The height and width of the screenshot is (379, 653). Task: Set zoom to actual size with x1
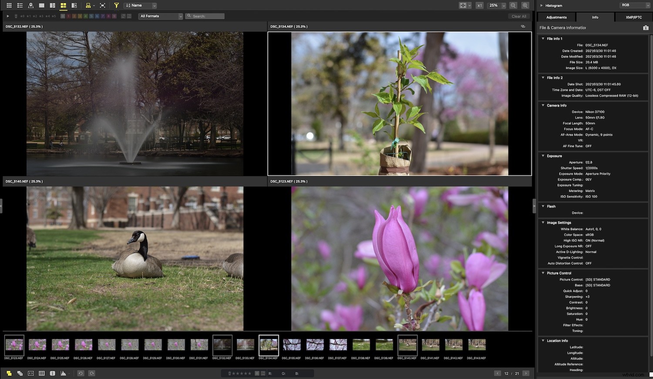click(479, 5)
